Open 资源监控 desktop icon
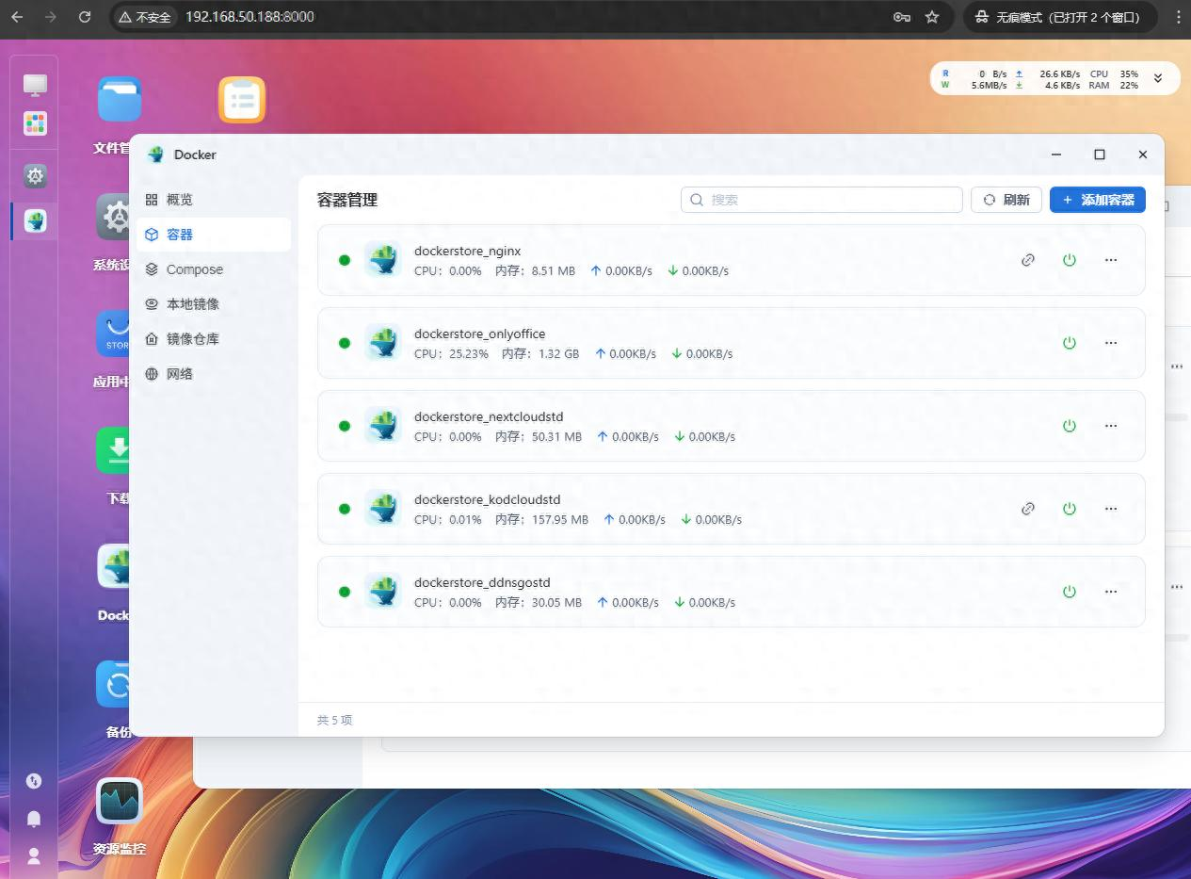Image resolution: width=1191 pixels, height=879 pixels. tap(120, 801)
